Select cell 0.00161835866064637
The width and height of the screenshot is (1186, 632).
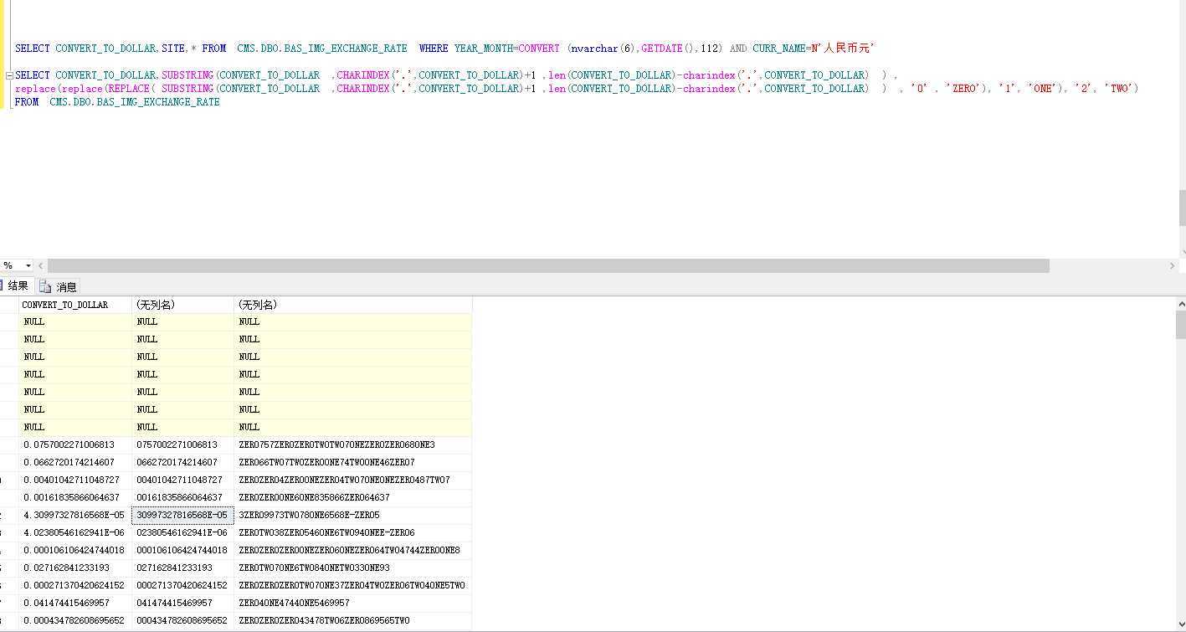[x=75, y=497]
